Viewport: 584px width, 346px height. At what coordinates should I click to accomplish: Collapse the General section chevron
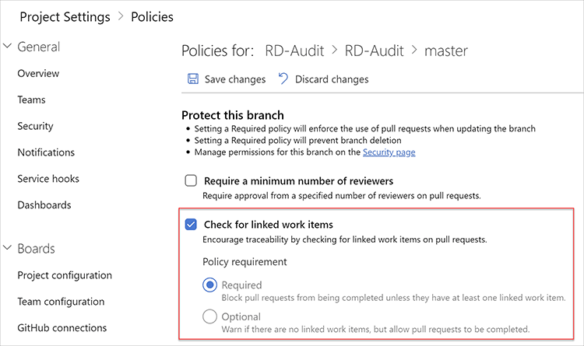(x=8, y=47)
